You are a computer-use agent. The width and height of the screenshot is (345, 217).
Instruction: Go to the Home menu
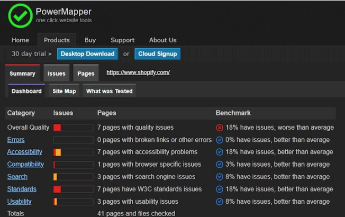click(x=20, y=40)
